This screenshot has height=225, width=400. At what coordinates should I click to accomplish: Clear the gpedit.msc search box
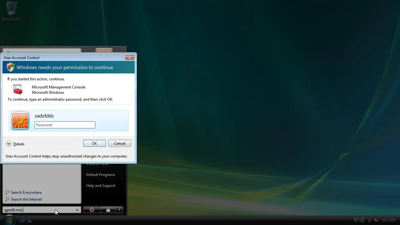click(x=77, y=210)
